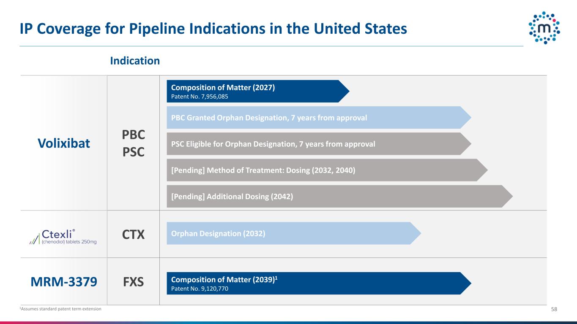
Task: Click the Mirum logo in the top corner
Action: (x=544, y=27)
